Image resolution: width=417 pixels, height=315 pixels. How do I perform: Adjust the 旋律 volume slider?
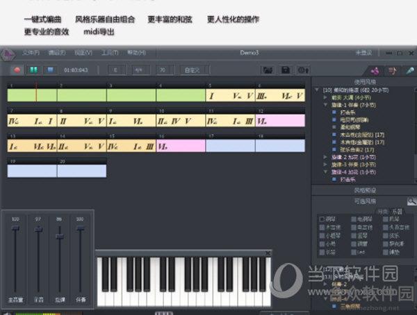click(60, 236)
